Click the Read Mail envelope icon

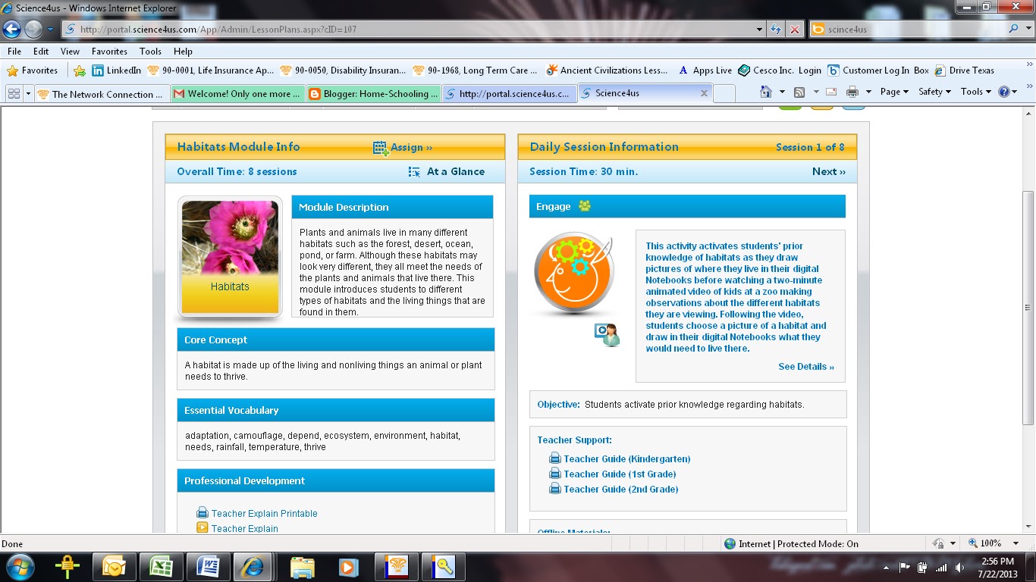[831, 92]
